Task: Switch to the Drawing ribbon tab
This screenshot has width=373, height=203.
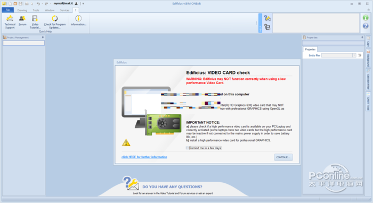Action: pos(22,10)
